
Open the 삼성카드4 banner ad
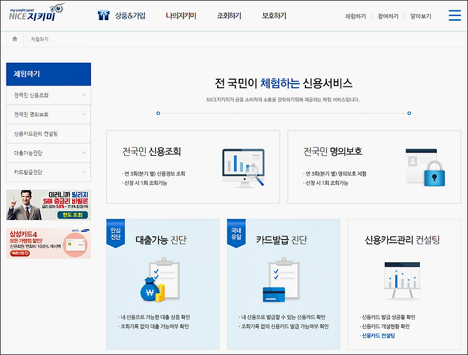[x=49, y=243]
